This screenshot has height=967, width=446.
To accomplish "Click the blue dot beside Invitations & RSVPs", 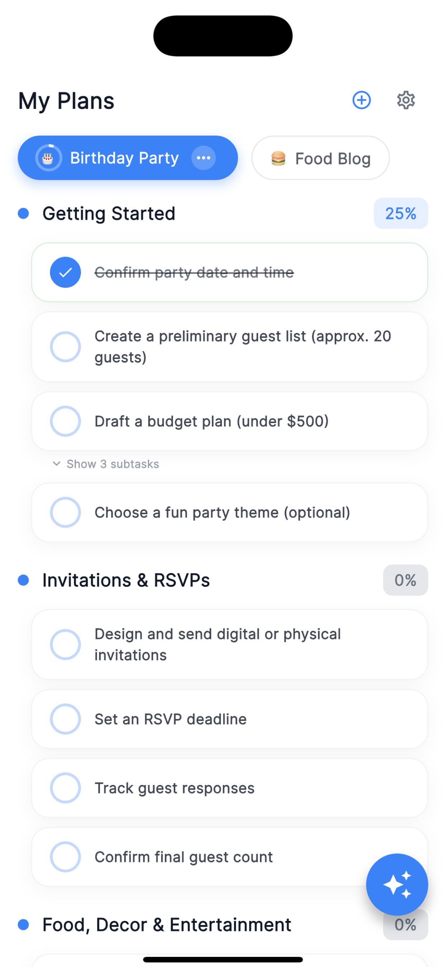I will coord(24,580).
